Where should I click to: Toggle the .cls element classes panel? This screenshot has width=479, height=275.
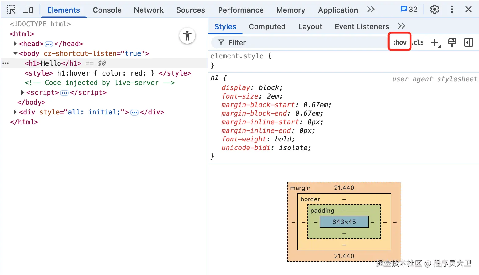click(x=418, y=42)
